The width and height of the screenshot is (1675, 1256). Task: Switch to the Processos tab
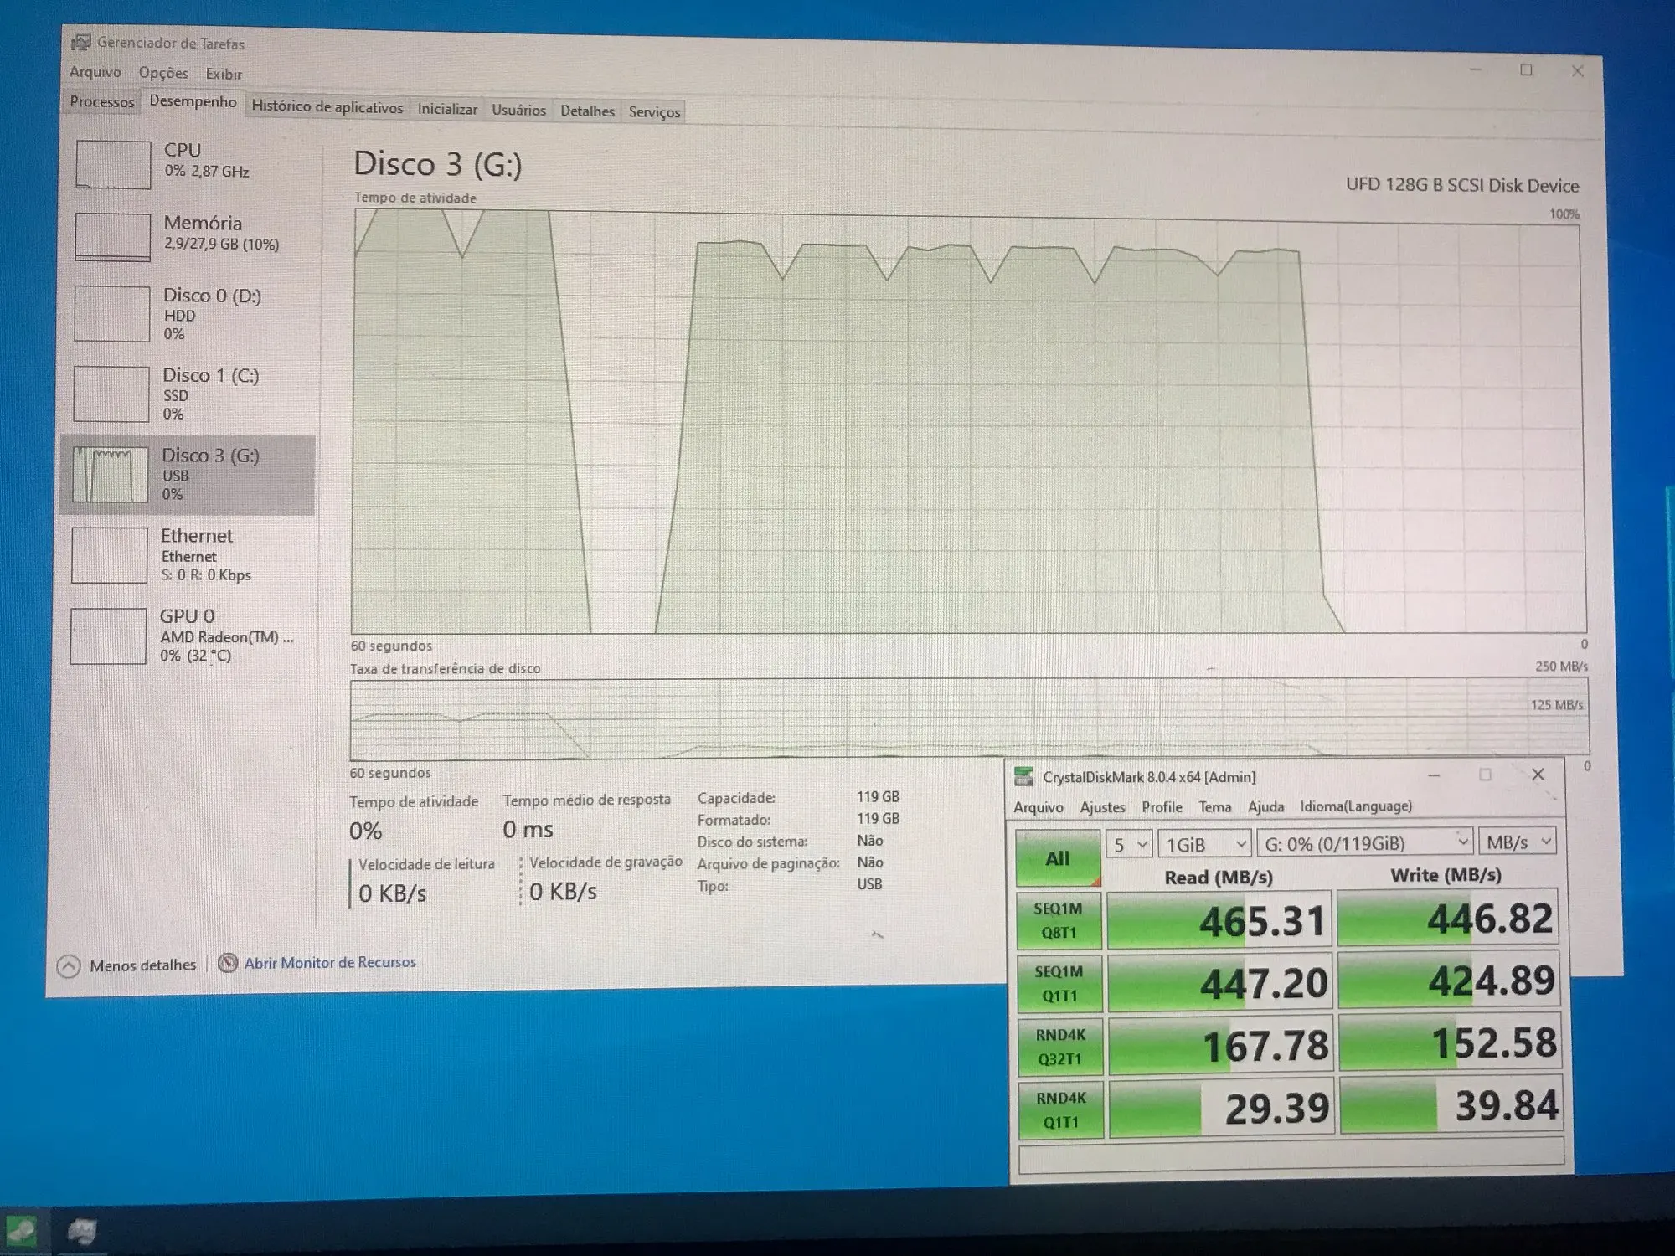[x=101, y=102]
